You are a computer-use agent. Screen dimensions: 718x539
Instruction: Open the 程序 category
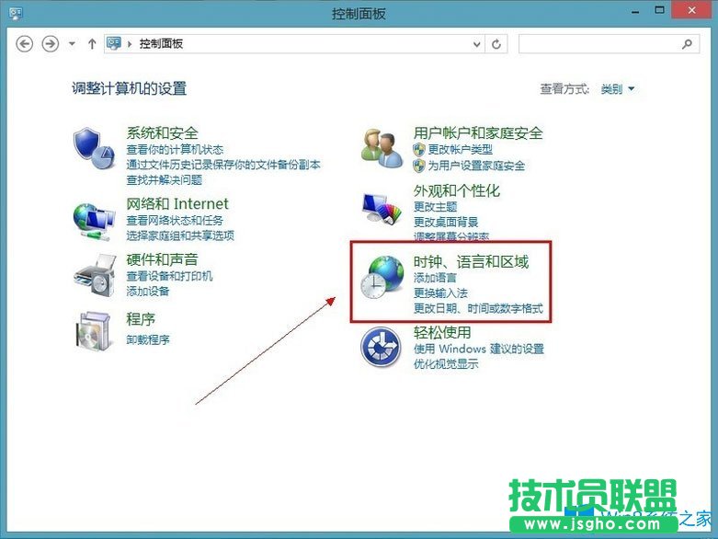pyautogui.click(x=141, y=319)
